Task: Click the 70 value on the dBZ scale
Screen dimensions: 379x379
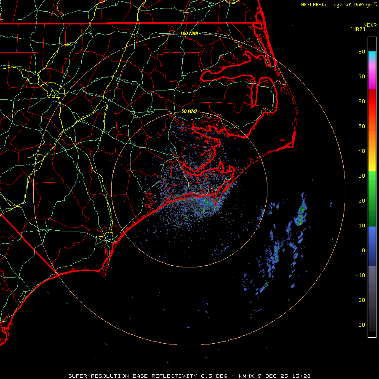Action: pos(362,76)
